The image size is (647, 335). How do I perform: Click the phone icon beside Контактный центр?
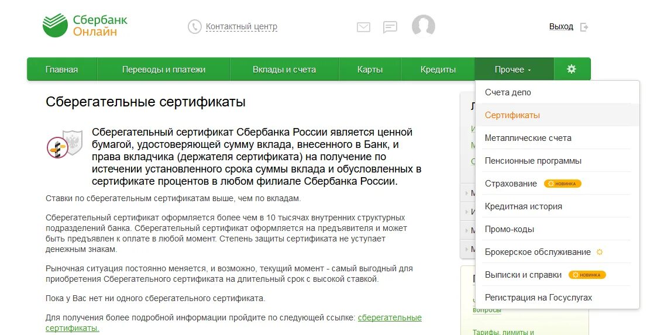click(194, 27)
